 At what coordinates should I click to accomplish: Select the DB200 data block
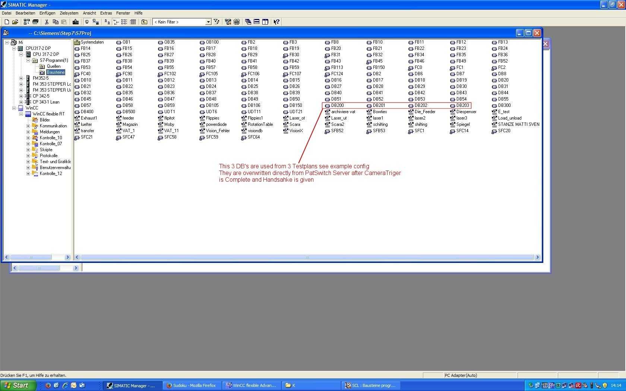(335, 105)
